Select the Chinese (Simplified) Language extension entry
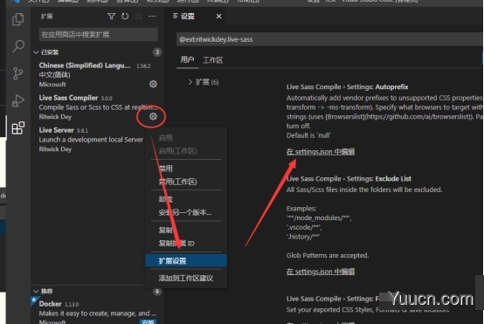Image resolution: width=484 pixels, height=324 pixels. pyautogui.click(x=98, y=75)
